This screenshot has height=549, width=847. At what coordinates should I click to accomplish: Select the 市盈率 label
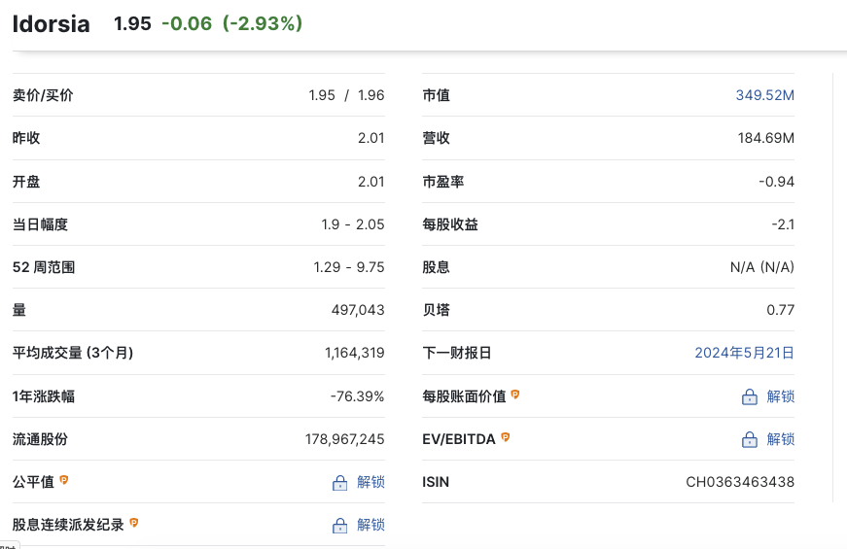[x=442, y=182]
